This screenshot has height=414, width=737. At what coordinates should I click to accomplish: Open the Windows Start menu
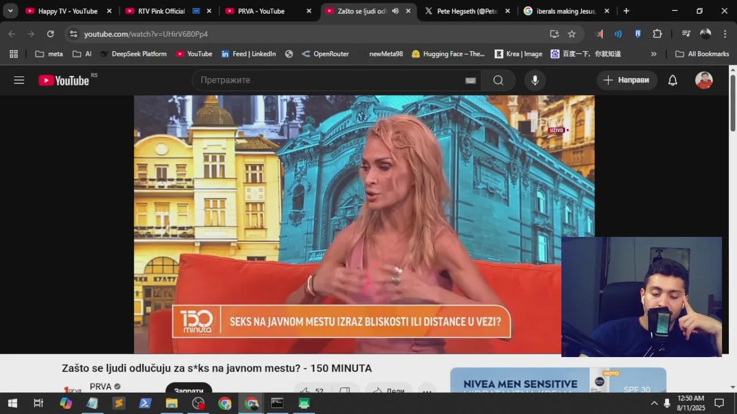[x=12, y=403]
